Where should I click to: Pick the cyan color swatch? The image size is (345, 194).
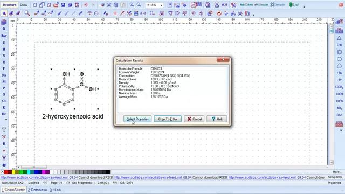pyautogui.click(x=29, y=172)
